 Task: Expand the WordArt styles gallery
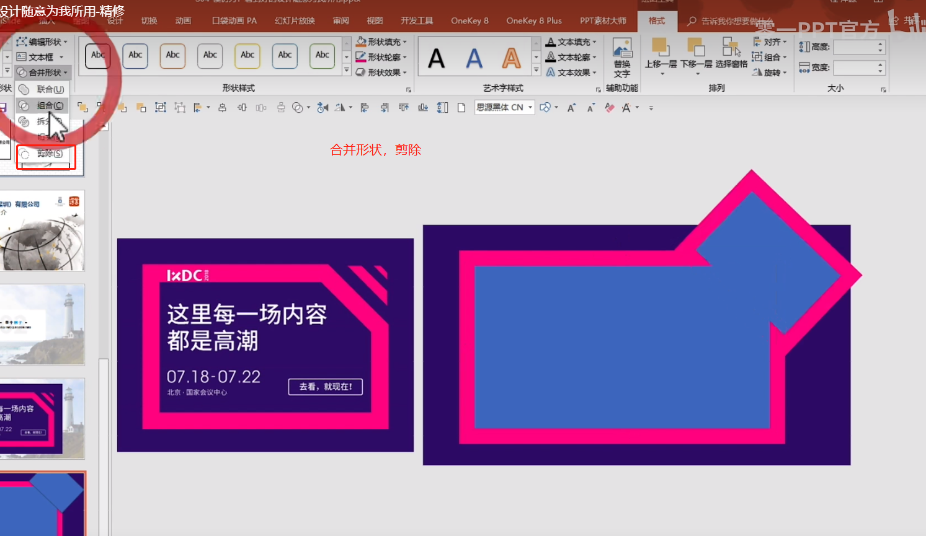[x=536, y=71]
